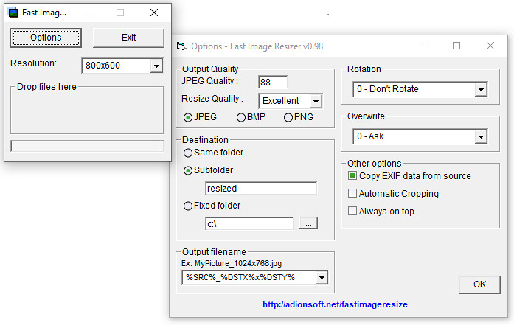Click the 'Resize Quality :' label
514x325 pixels.
(212, 99)
